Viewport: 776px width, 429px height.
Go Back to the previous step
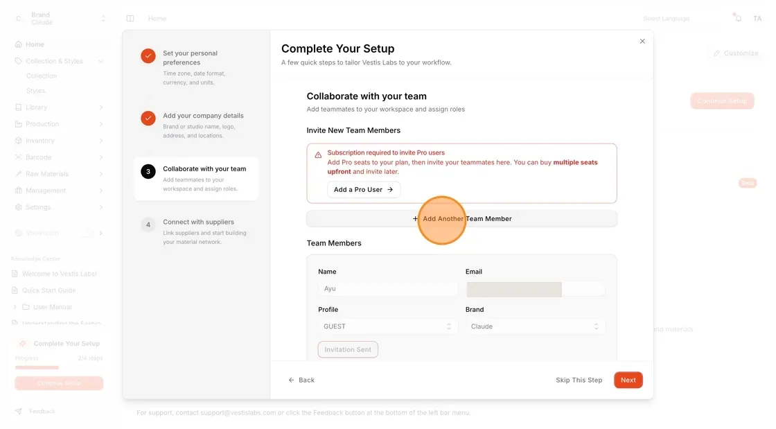(x=301, y=380)
